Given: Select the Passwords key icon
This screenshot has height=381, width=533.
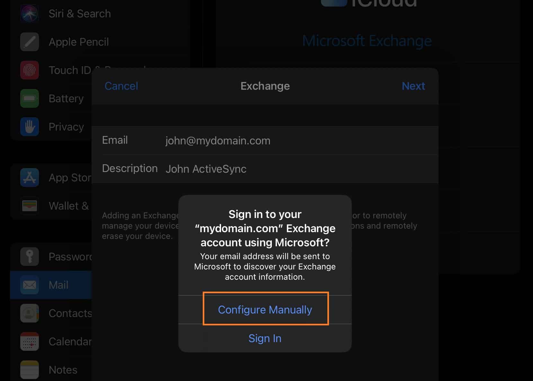Looking at the screenshot, I should click(30, 257).
